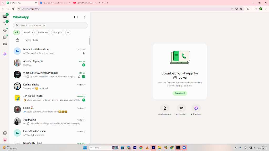The height and width of the screenshot is (151, 269).
Task: Click the new chat icon
Action: click(76, 17)
